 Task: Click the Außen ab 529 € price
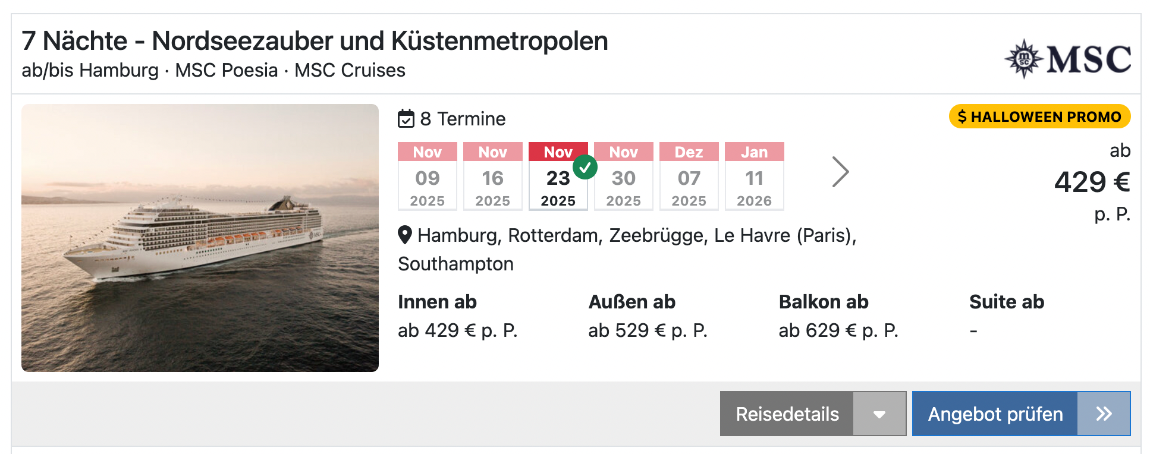pos(648,330)
